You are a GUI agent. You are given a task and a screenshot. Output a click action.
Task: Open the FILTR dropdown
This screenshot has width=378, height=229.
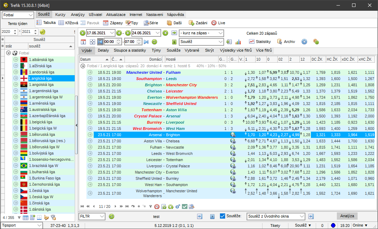tap(102, 217)
